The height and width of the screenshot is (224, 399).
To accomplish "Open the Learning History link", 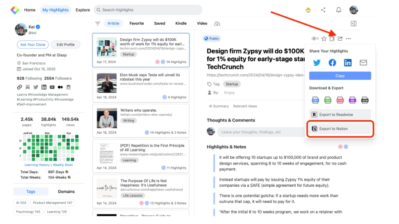I will [37, 165].
